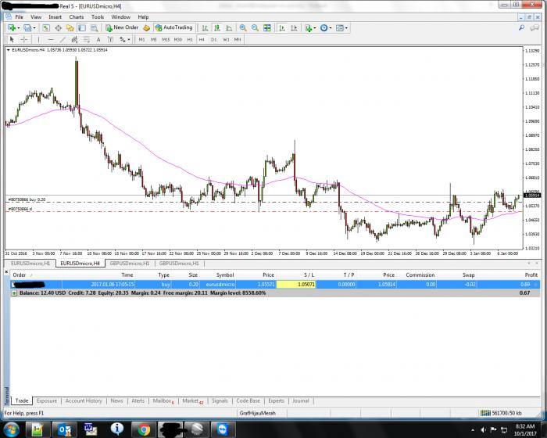This screenshot has width=547, height=438.
Task: Toggle the Market Watch window
Action: 45,27
